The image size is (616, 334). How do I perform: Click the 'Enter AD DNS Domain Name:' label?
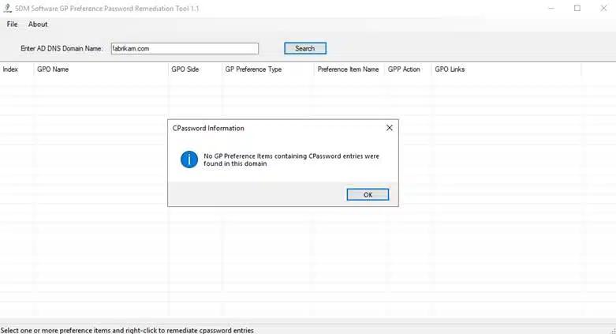(x=62, y=48)
